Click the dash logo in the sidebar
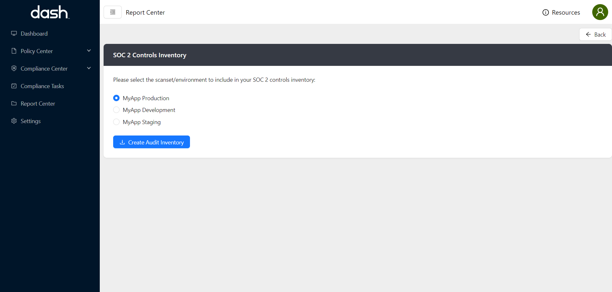 (49, 12)
